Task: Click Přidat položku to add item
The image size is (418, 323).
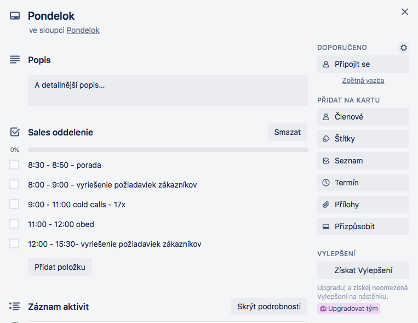Action: (x=60, y=267)
